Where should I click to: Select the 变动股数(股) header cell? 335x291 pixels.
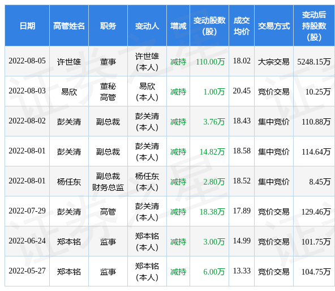209,26
